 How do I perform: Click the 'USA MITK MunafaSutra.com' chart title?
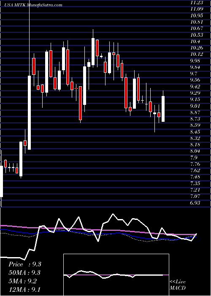pos(33,5)
